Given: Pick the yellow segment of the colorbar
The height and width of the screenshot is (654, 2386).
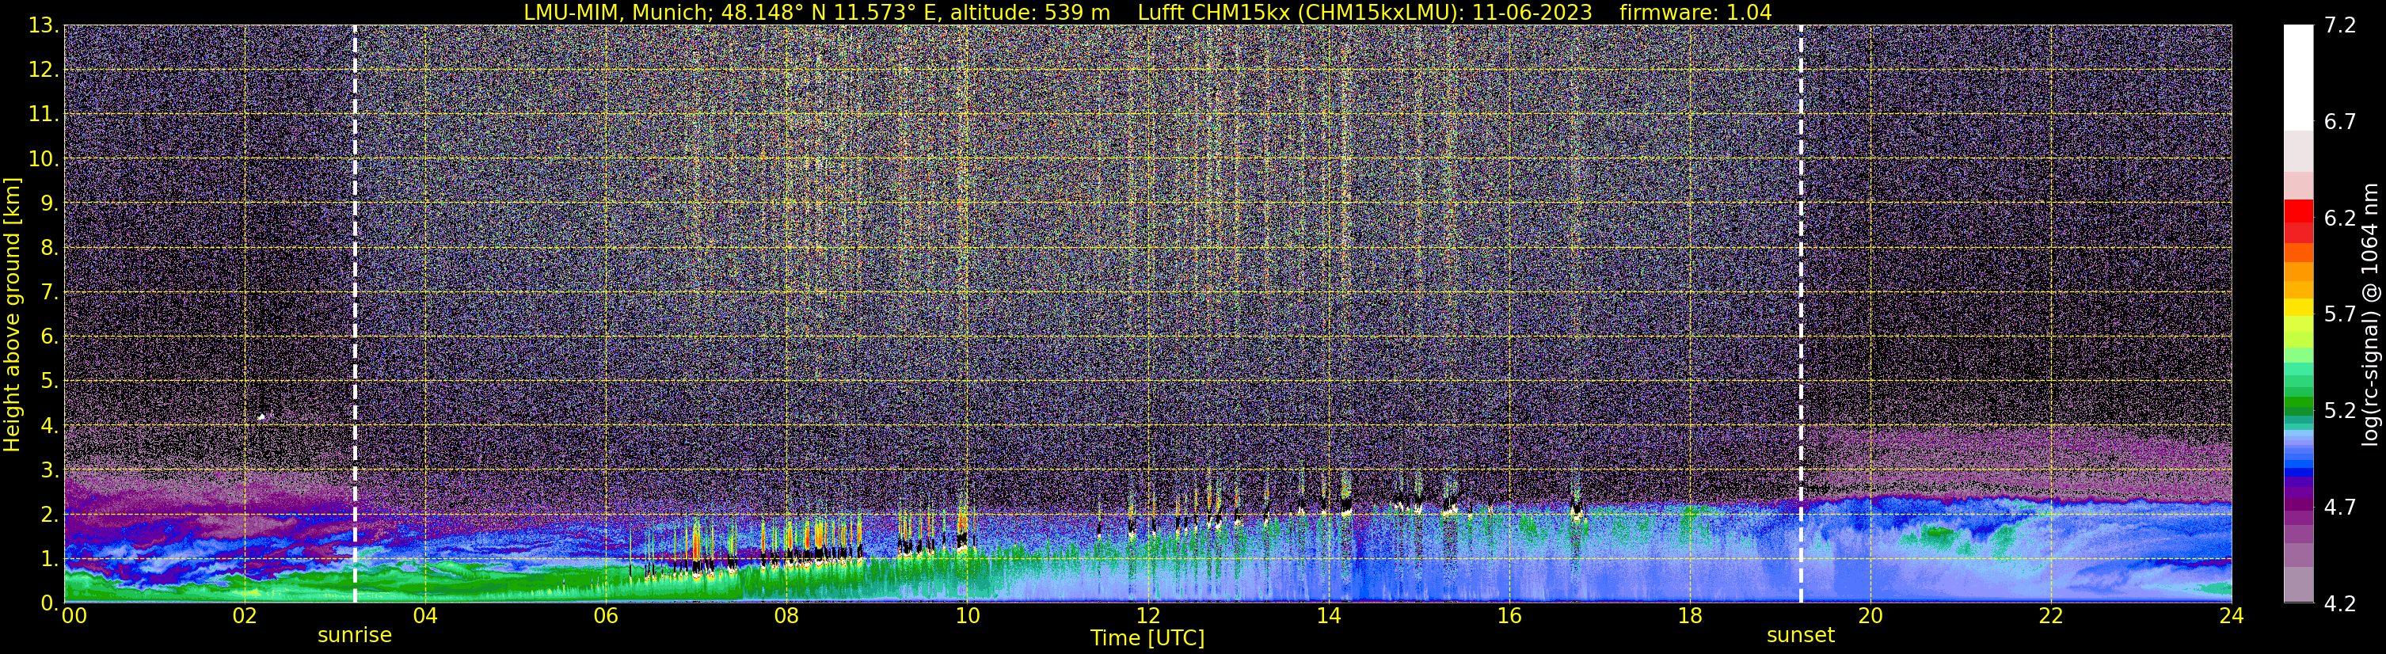Looking at the screenshot, I should coord(2298,306).
